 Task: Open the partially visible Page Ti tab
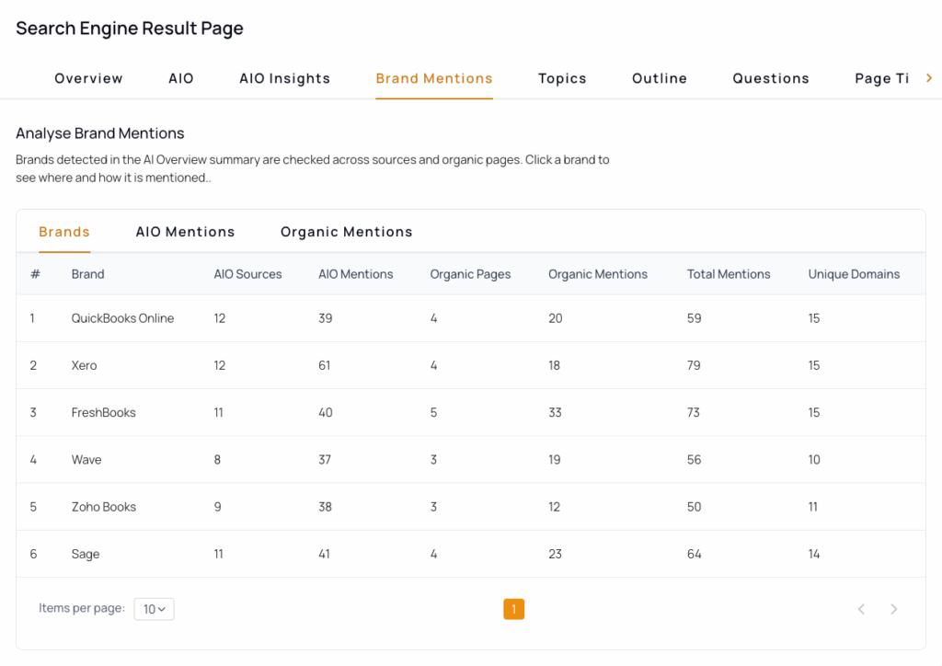pyautogui.click(x=881, y=79)
